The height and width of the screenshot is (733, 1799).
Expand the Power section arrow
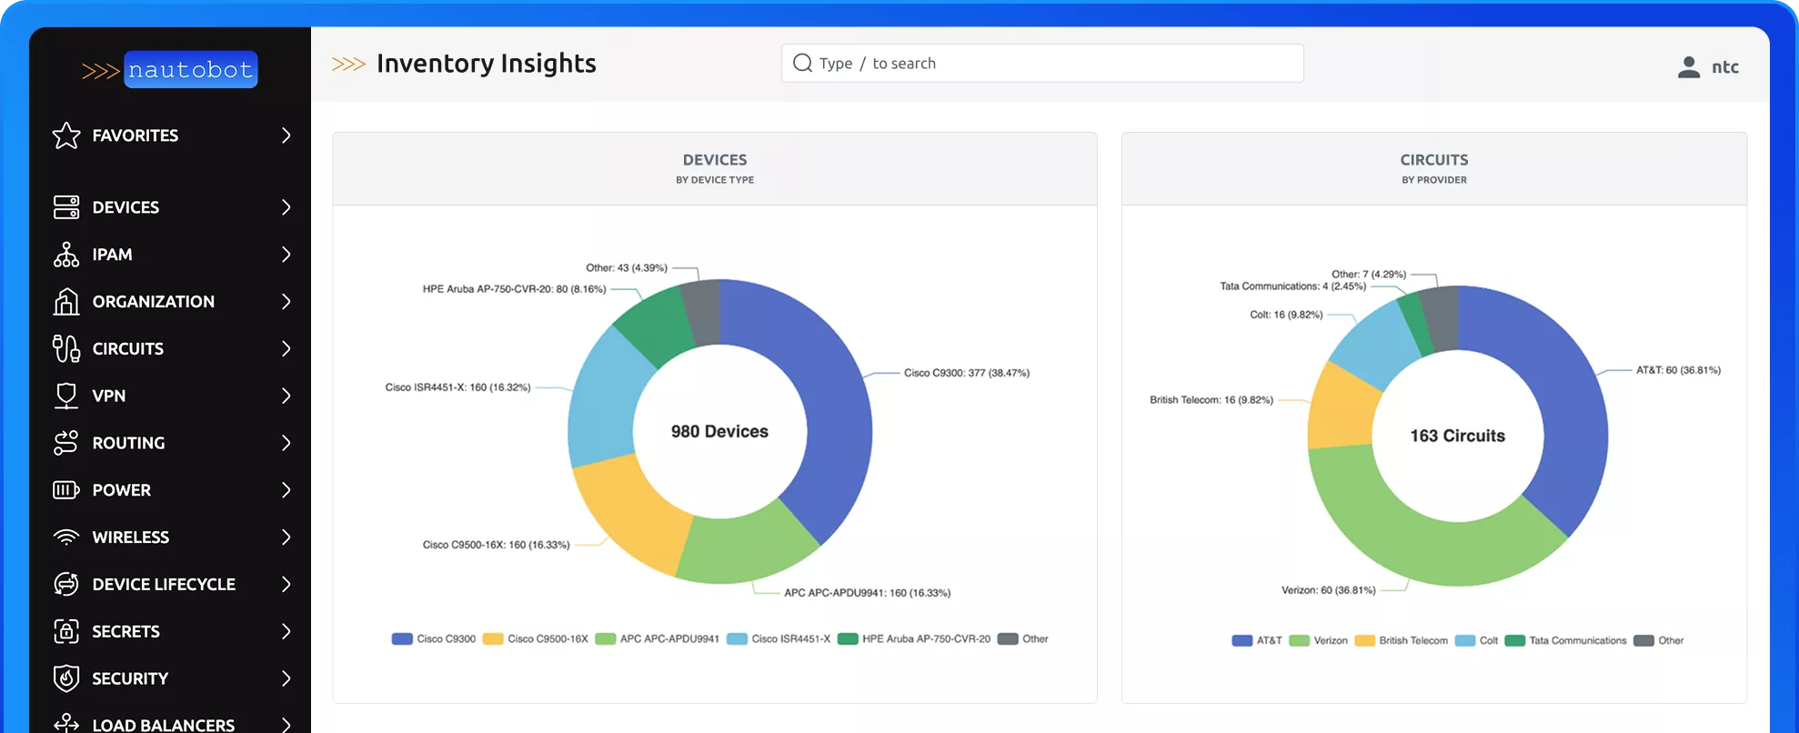(x=286, y=490)
